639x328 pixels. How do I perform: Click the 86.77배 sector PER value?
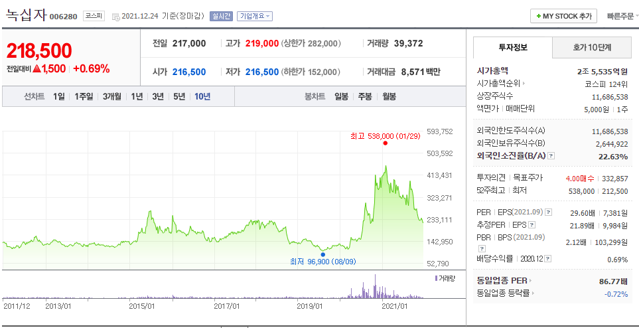point(613,281)
